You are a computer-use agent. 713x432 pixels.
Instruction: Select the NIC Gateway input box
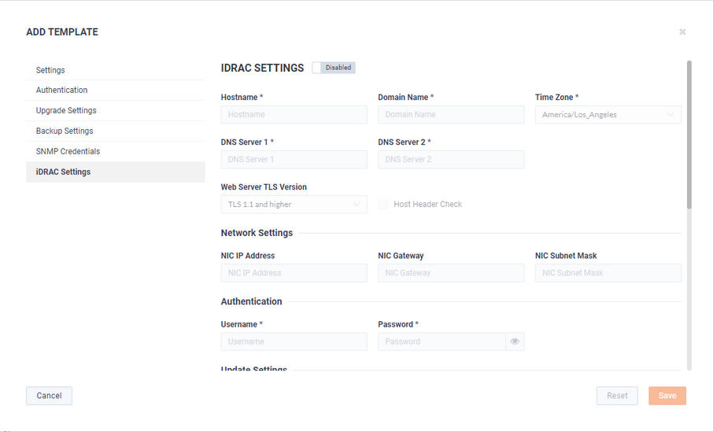coord(451,273)
